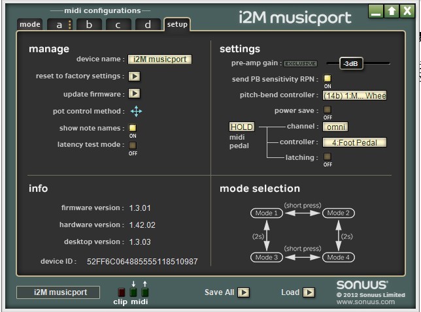Select the setup tab
This screenshot has width=421, height=312.
click(177, 24)
